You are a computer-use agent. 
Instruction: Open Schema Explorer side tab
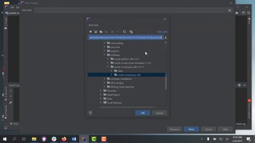pos(249,109)
